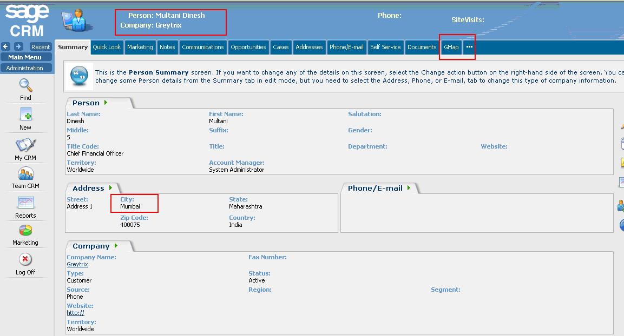This screenshot has width=624, height=336.
Task: Click the Country value India
Action: pyautogui.click(x=235, y=225)
